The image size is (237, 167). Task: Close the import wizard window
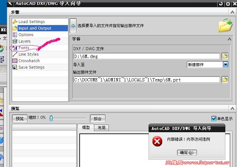234,4
